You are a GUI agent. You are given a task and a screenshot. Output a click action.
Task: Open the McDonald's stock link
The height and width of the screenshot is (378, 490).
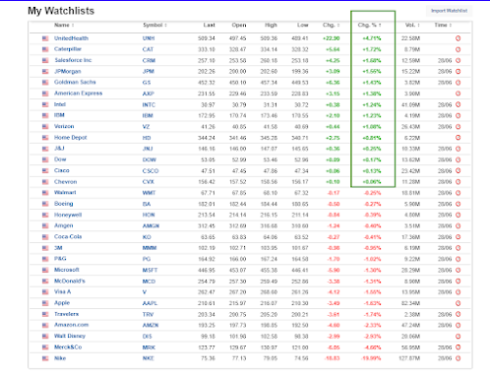click(70, 282)
